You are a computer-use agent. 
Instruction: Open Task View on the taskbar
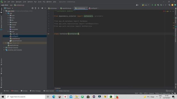pos(48,97)
